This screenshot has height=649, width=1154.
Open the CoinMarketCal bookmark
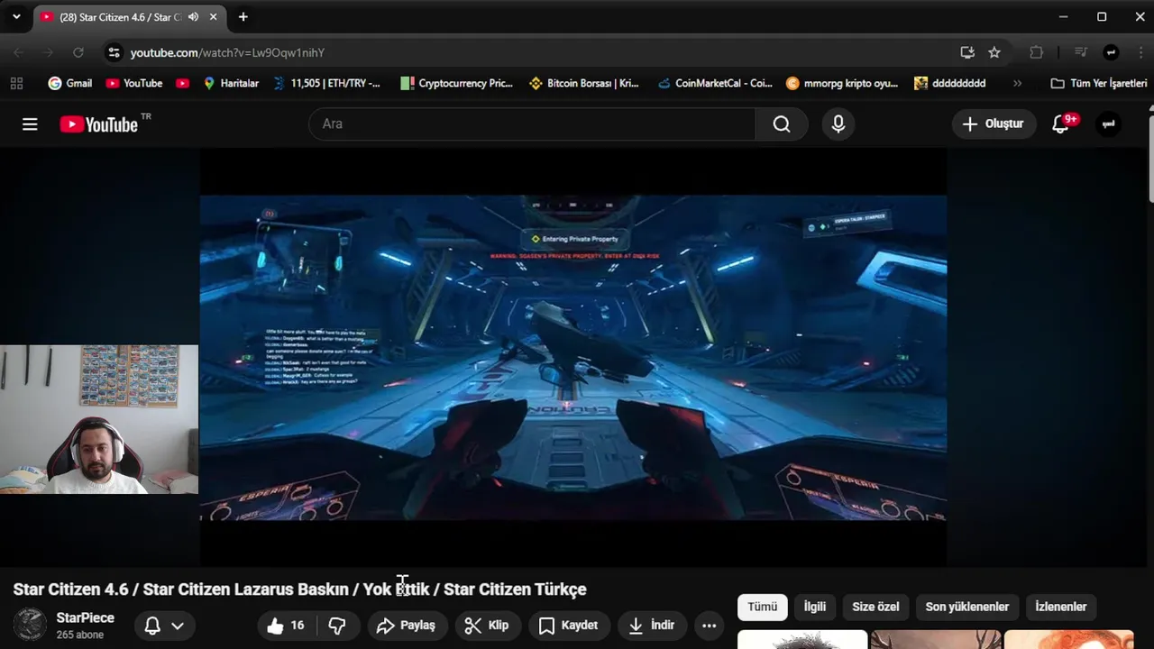pyautogui.click(x=714, y=83)
